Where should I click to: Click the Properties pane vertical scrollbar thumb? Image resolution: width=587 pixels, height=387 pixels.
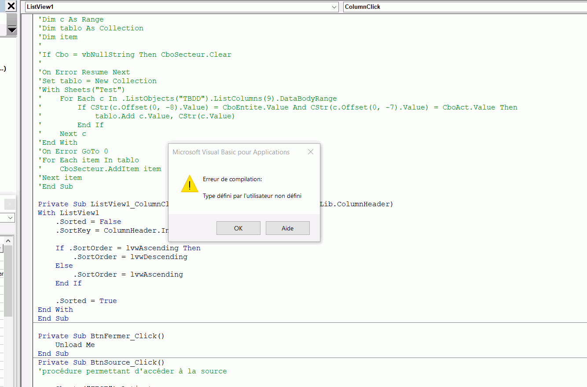[x=9, y=281]
